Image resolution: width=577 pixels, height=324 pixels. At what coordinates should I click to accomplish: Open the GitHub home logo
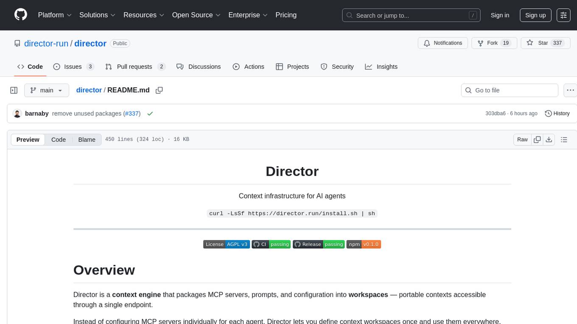pos(21,15)
